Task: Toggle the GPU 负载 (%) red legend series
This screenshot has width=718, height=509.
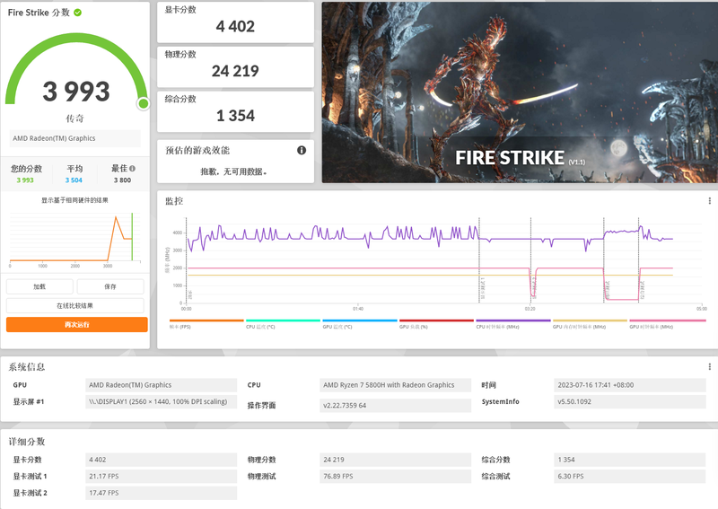Action: [436, 324]
